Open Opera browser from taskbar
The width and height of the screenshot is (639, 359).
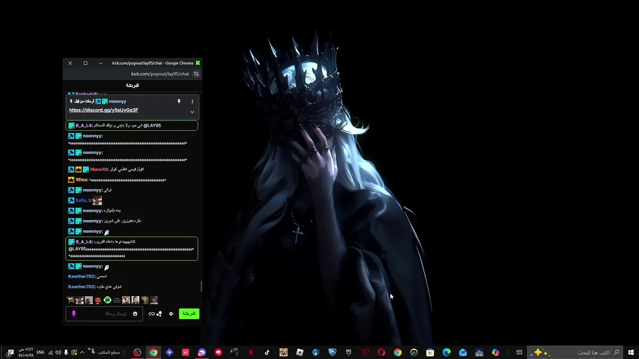click(381, 353)
